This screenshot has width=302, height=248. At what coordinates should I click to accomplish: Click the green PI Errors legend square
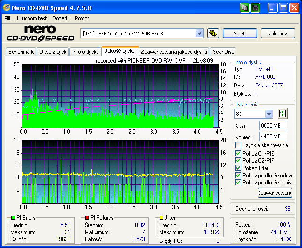13,218
